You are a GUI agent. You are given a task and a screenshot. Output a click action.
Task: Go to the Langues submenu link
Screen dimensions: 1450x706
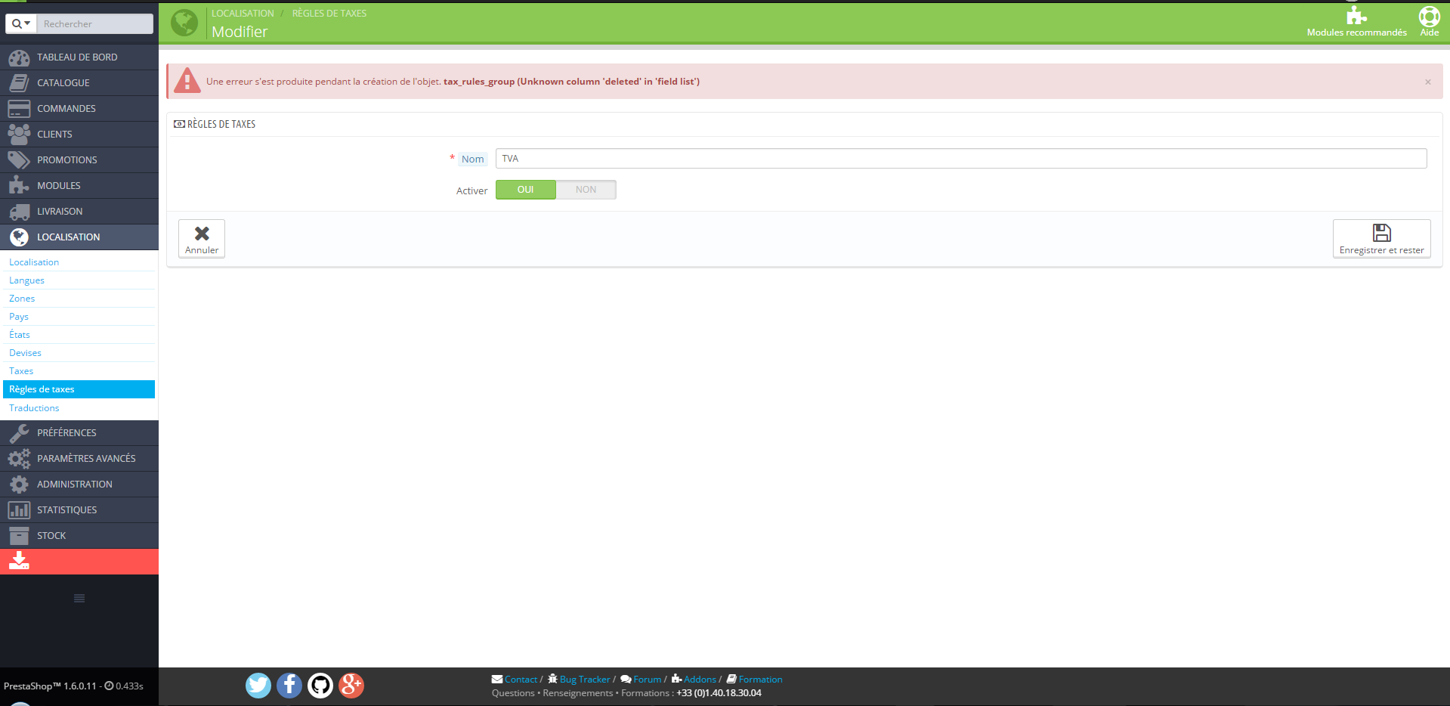pyautogui.click(x=26, y=280)
